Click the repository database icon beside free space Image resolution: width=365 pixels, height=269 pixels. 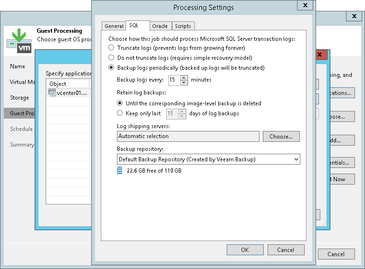coord(119,170)
